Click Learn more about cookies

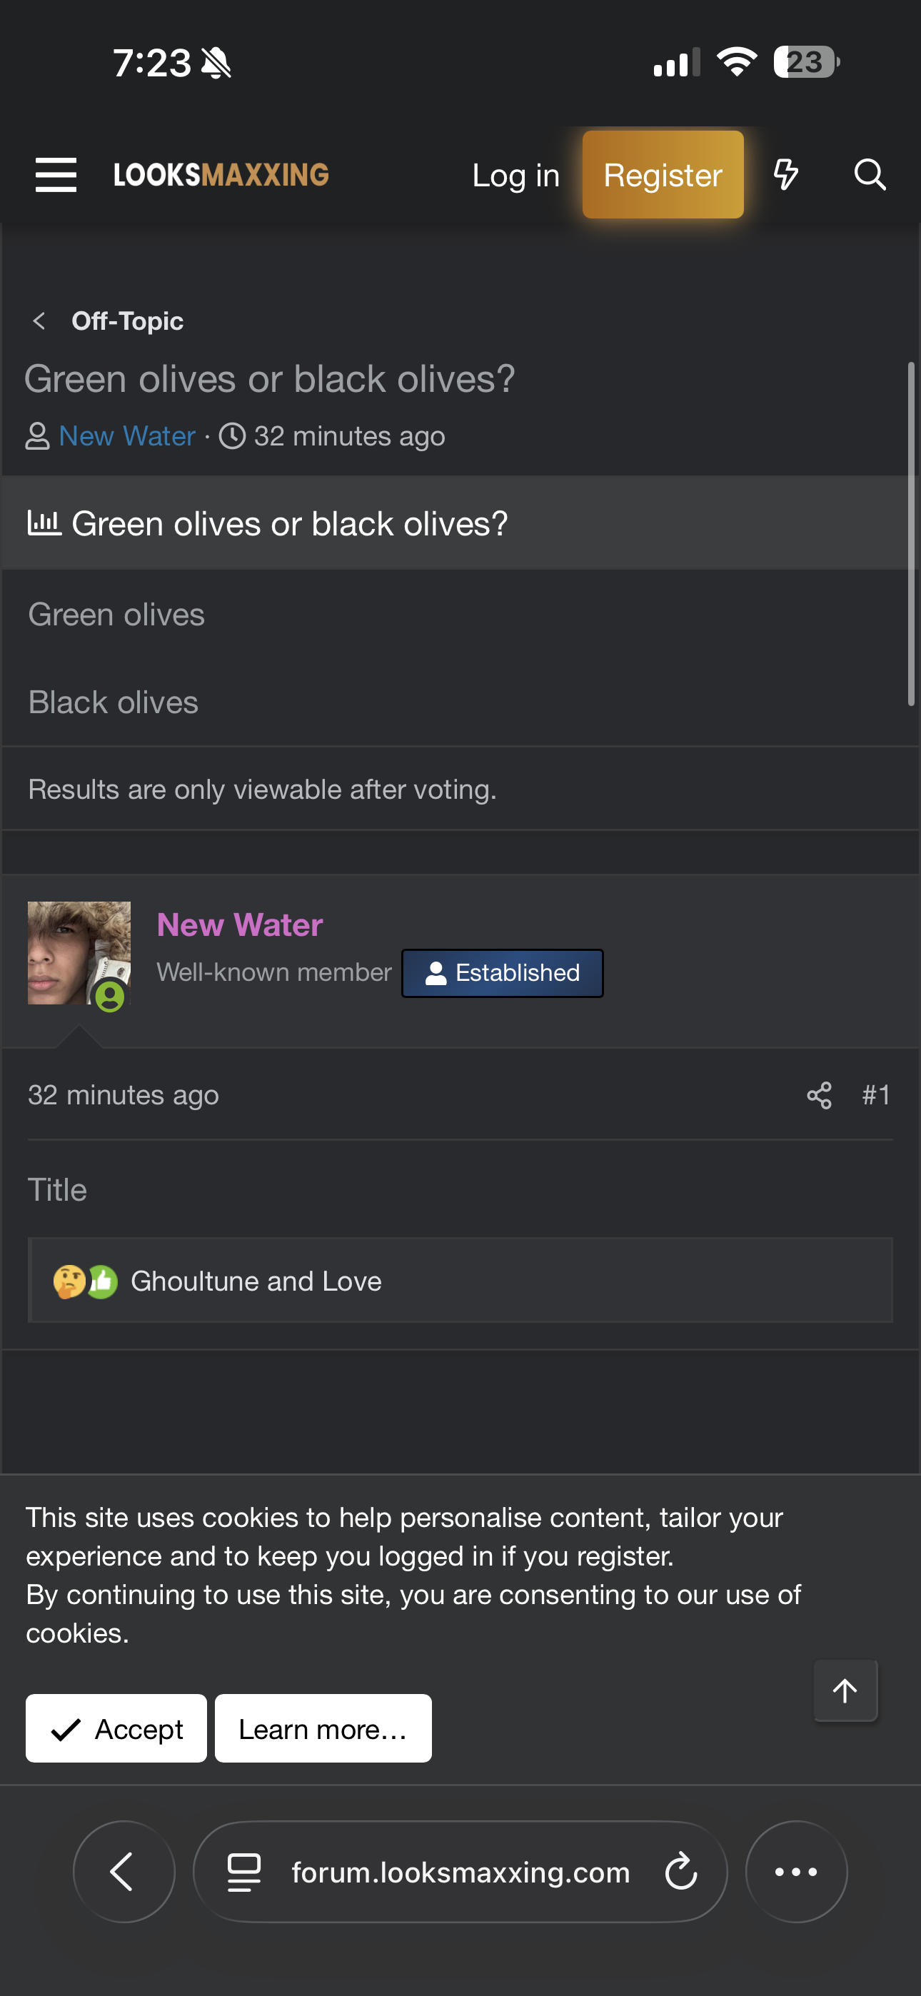pos(323,1729)
